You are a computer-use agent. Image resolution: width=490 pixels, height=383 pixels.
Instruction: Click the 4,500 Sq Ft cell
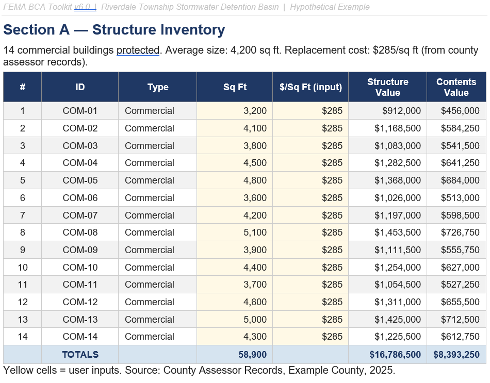[235, 163]
